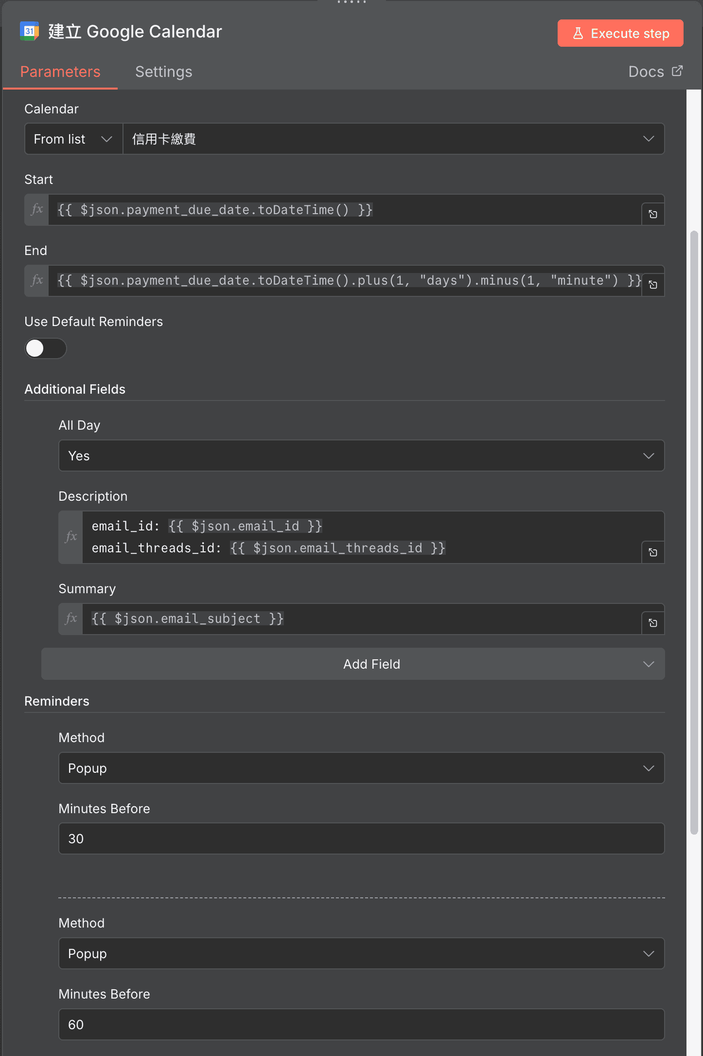
Task: Expand the Add Field dropdown
Action: tap(353, 664)
